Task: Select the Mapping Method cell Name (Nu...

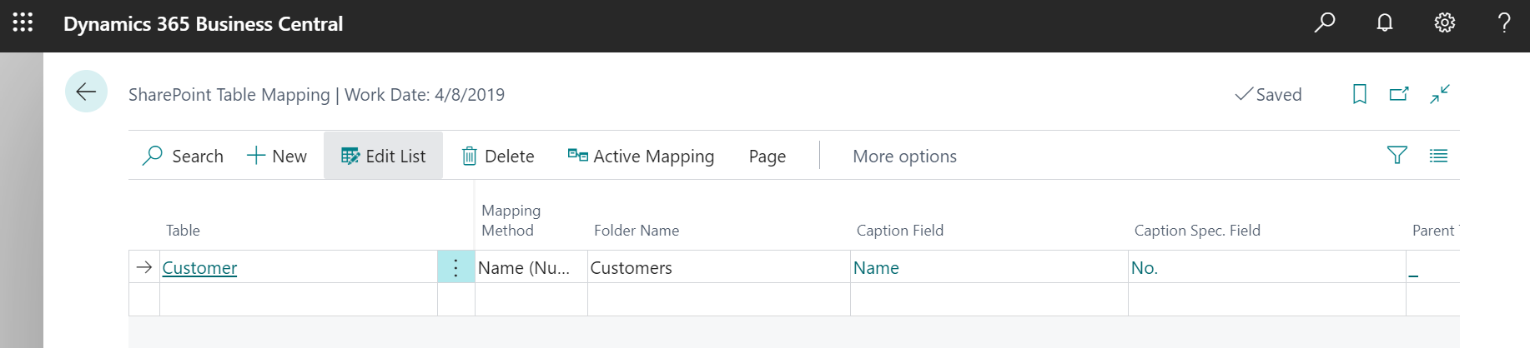Action: 531,267
